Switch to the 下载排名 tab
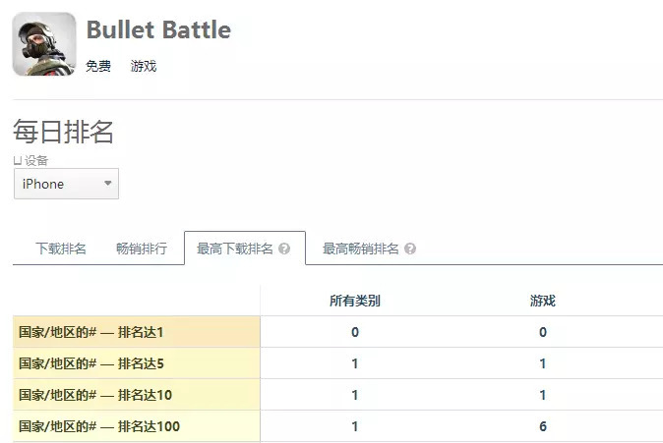 [x=60, y=249]
